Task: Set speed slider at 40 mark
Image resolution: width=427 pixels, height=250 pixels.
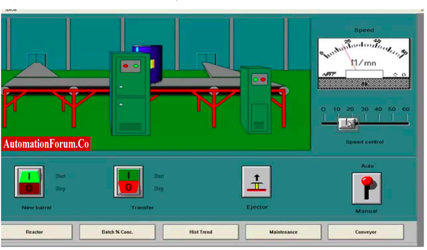Action: pos(379,123)
